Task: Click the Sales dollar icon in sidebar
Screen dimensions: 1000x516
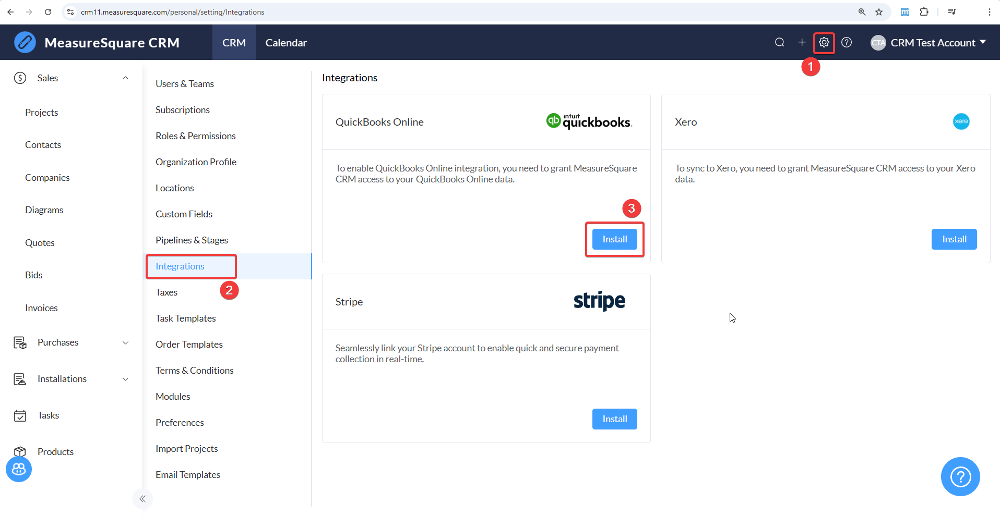Action: (x=20, y=78)
